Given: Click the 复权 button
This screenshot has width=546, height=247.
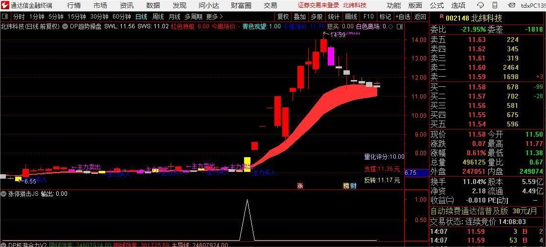Looking at the screenshot, I should [283, 17].
